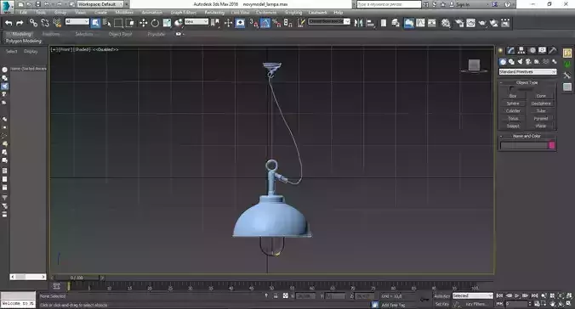
Task: Toggle the Scene Explorer toolbar button
Action: pos(384,23)
